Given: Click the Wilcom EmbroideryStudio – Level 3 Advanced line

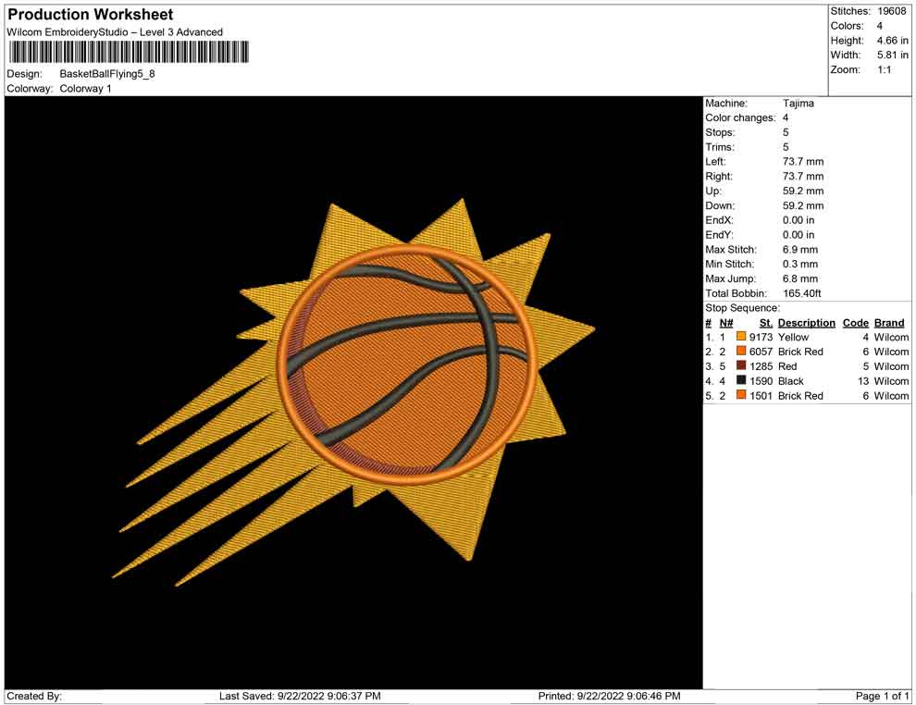Looking at the screenshot, I should [115, 32].
